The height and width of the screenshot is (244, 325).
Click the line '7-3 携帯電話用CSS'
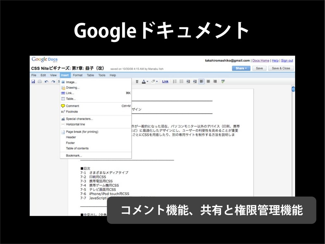pyautogui.click(x=97, y=181)
